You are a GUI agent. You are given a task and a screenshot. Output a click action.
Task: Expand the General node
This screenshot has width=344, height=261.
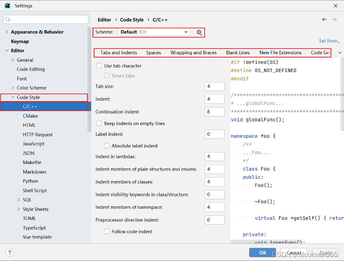pyautogui.click(x=12, y=60)
